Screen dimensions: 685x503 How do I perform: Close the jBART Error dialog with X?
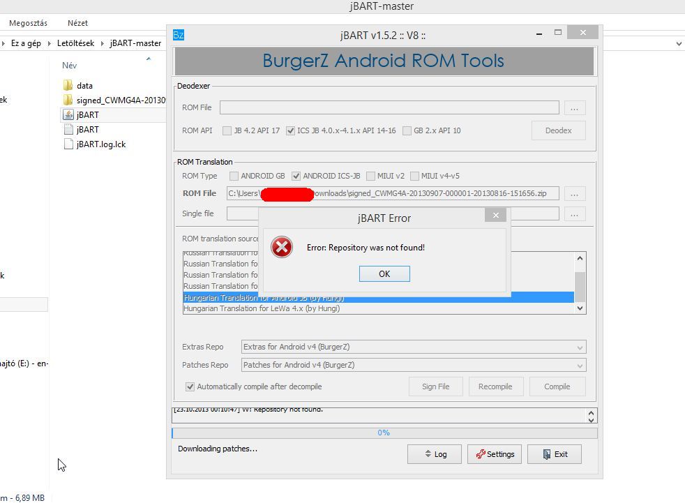pos(495,215)
